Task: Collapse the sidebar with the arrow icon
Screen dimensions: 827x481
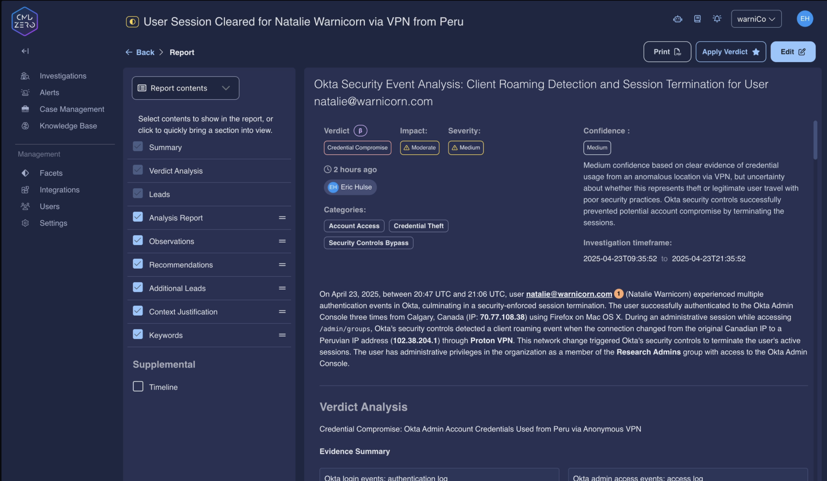Action: (25, 51)
